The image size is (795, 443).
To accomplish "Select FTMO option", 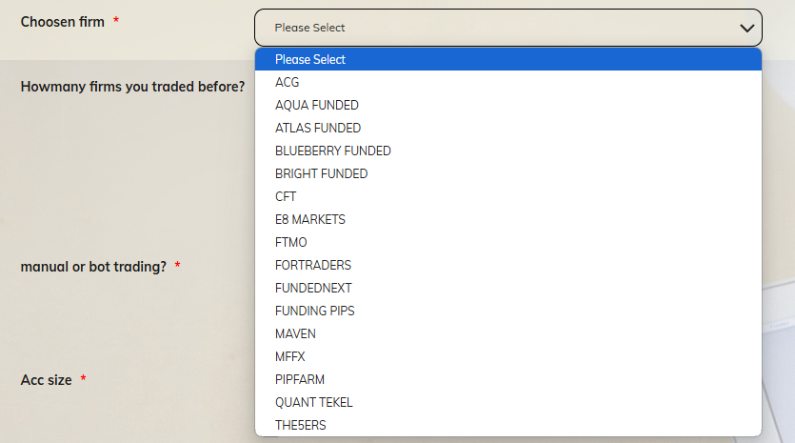I will pos(508,242).
